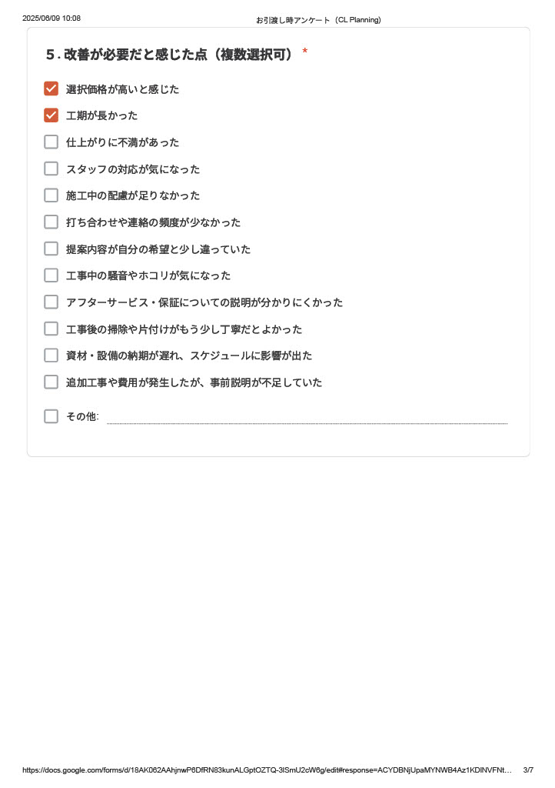The height and width of the screenshot is (788, 555).
Task: Select 打ち合わせや連絡の頻度が少なかった checkbox
Action: [52, 222]
